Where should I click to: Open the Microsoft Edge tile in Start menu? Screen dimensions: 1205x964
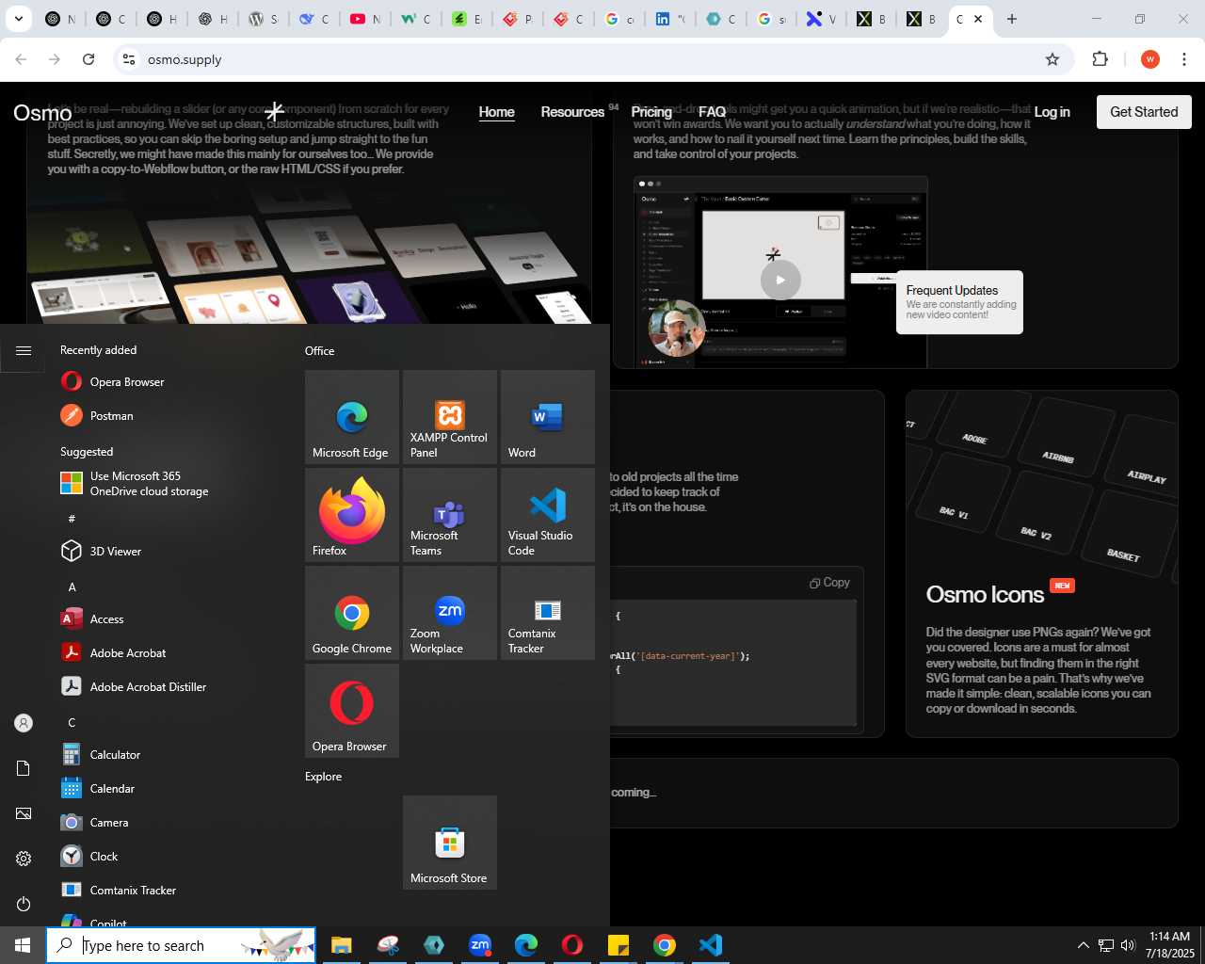[x=352, y=417]
